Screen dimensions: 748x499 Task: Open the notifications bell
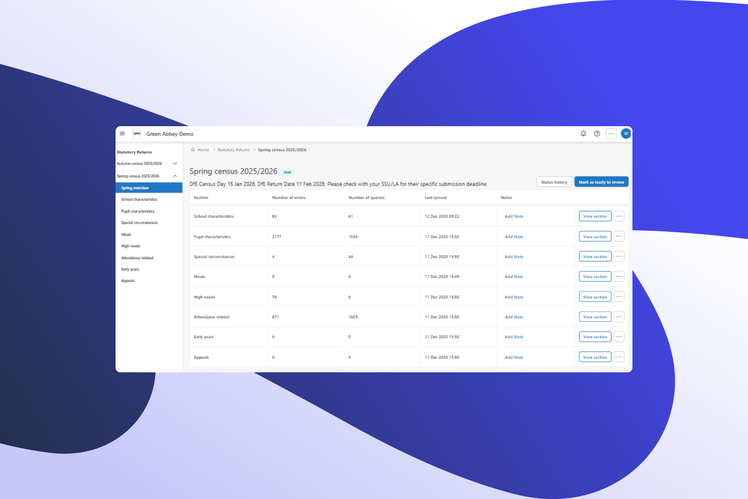(583, 134)
